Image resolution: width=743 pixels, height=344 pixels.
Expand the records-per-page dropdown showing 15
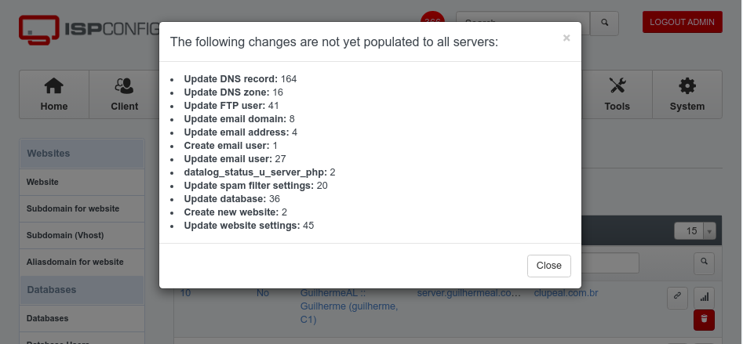click(694, 231)
